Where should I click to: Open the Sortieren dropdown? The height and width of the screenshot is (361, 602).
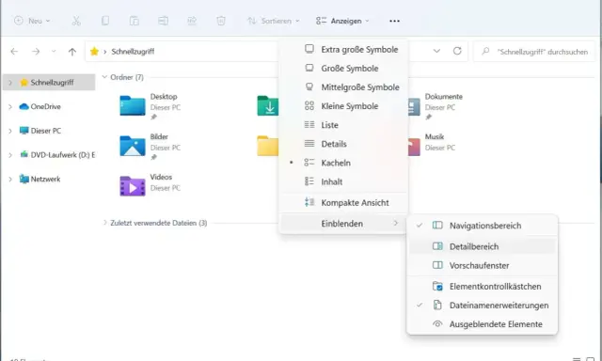click(x=273, y=21)
